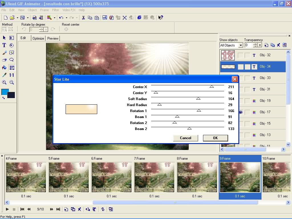The image size is (292, 219).
Task: Expand the Undo history dropdown arrow
Action: pyautogui.click(x=66, y=18)
